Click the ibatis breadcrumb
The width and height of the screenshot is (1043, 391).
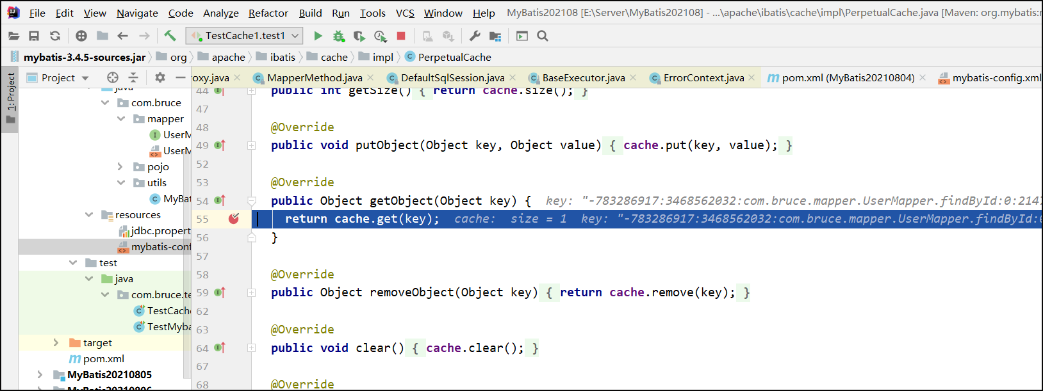pos(275,57)
